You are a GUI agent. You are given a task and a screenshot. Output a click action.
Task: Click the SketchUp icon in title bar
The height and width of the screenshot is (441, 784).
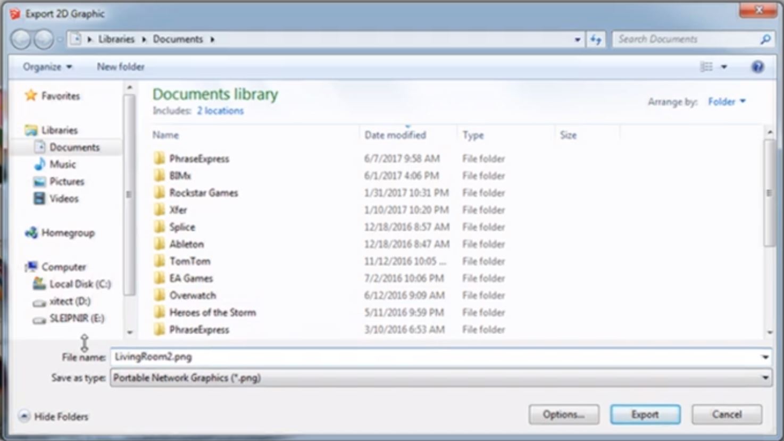(15, 14)
